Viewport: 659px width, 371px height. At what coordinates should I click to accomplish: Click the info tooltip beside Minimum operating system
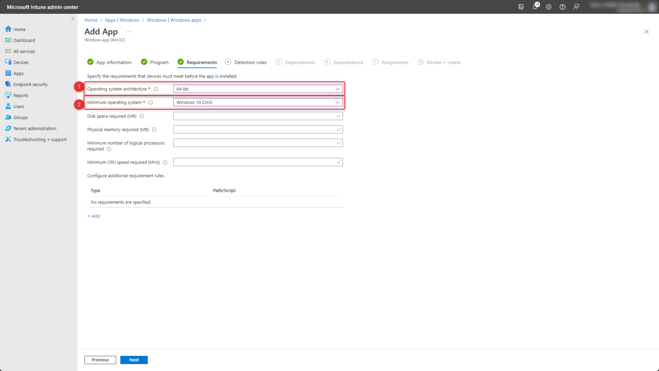click(x=151, y=102)
